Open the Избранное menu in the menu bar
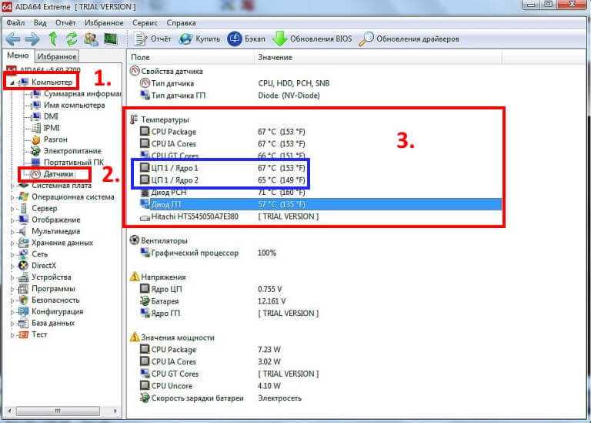The height and width of the screenshot is (423, 591). pos(104,23)
